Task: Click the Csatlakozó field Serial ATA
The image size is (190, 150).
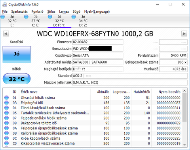Action: (98, 55)
